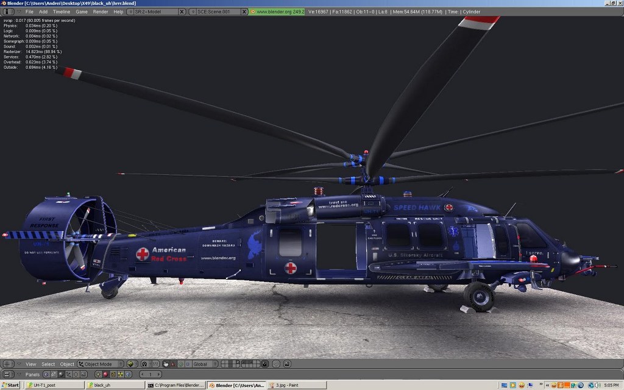Collapse the 3D view header menus arrow
The height and width of the screenshot is (390, 624).
tap(19, 364)
